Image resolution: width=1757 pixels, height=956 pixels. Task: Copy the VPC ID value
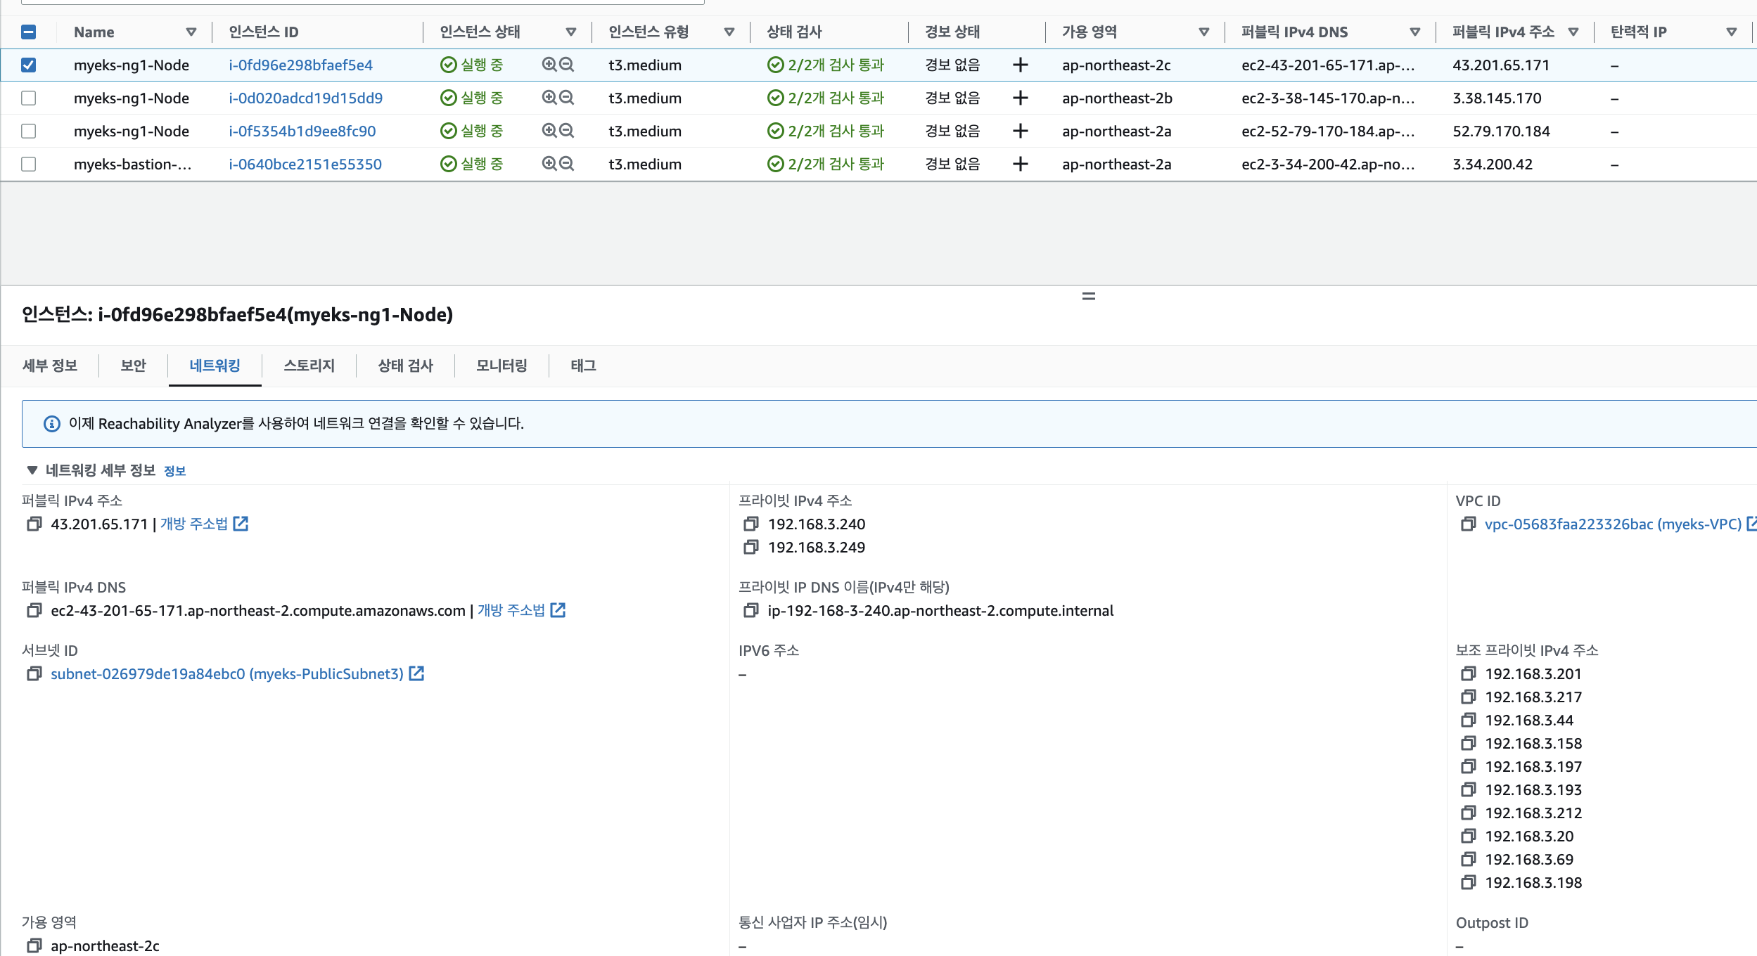(x=1468, y=524)
